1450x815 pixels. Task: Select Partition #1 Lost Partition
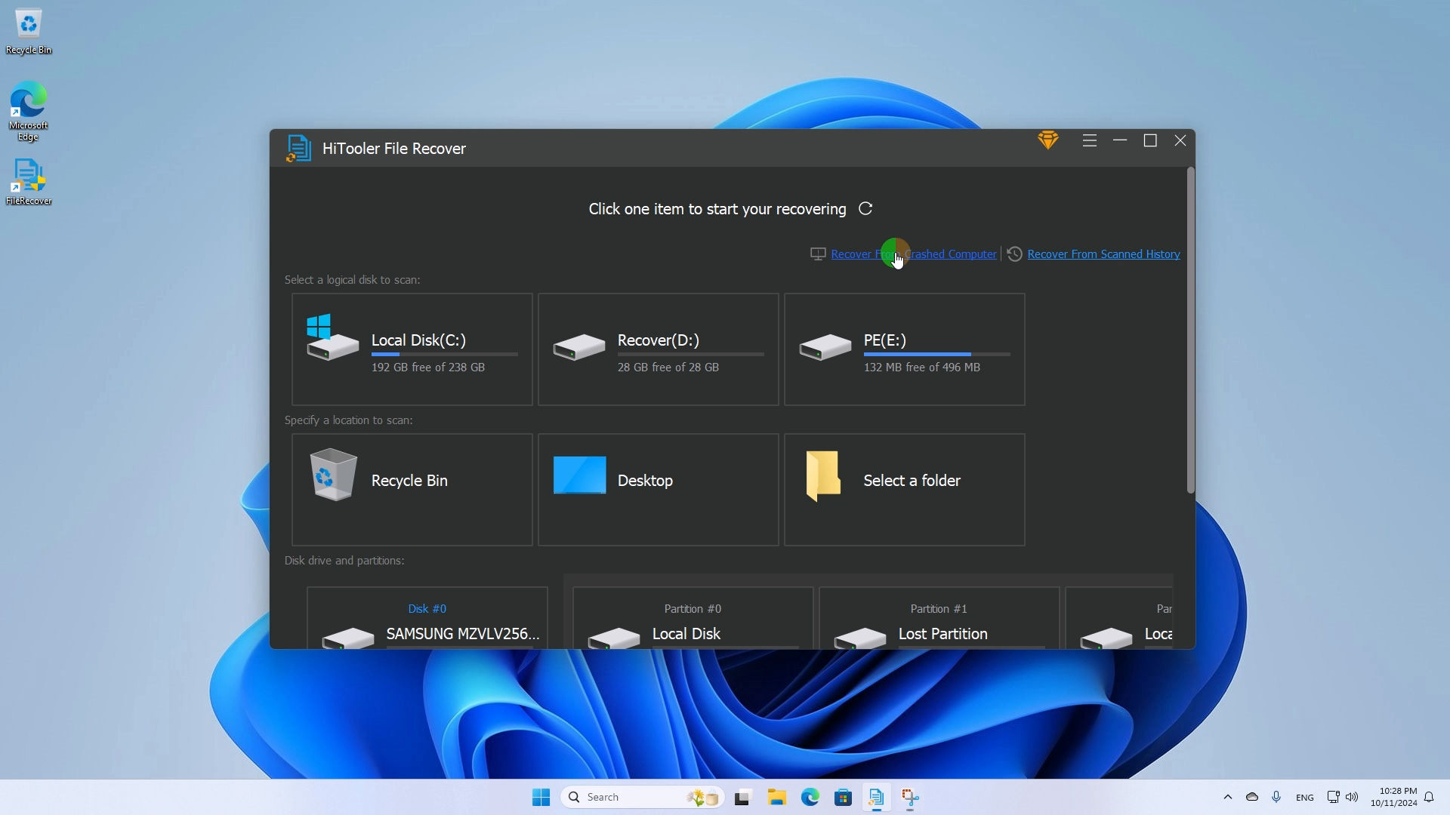click(938, 622)
